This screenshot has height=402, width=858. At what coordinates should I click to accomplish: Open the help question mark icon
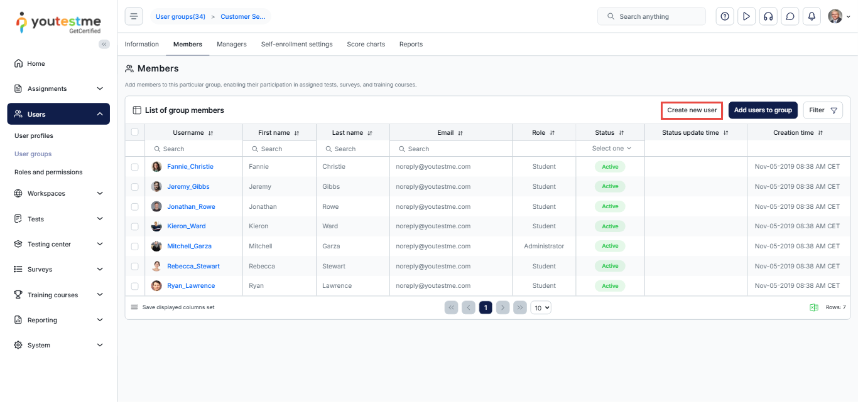[725, 16]
